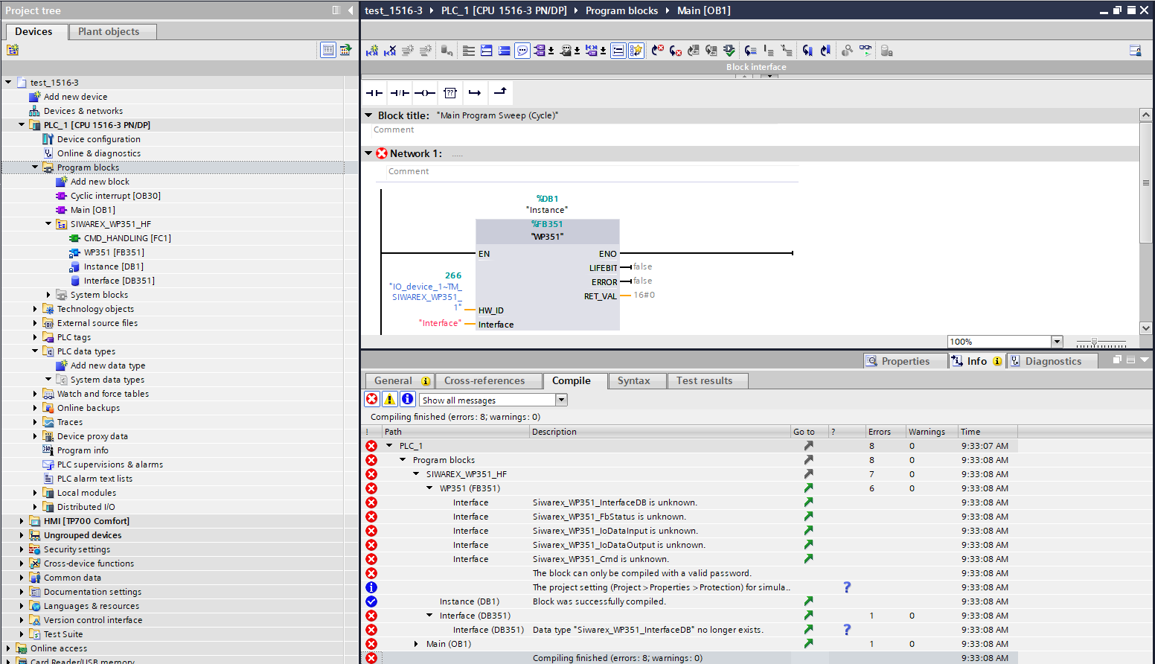The height and width of the screenshot is (664, 1155).
Task: Expand the Technology objects tree node
Action: pos(35,309)
